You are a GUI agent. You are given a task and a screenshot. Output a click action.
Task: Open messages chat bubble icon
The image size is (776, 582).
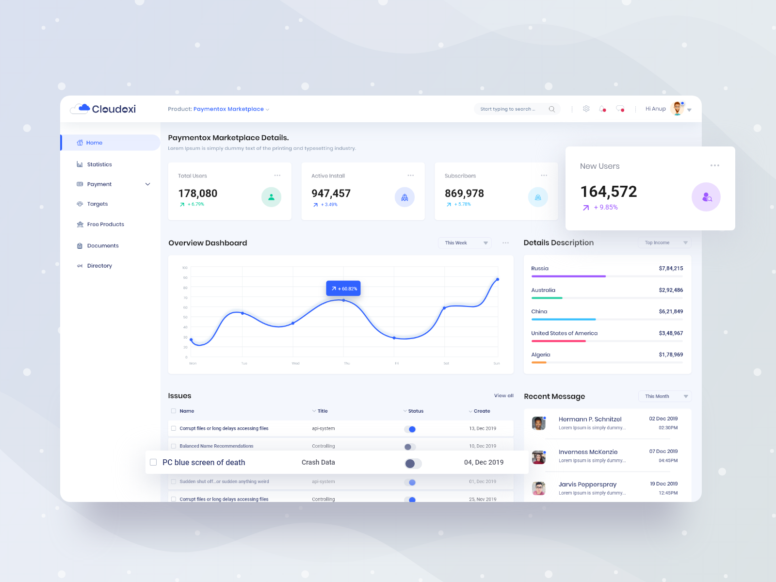(620, 109)
